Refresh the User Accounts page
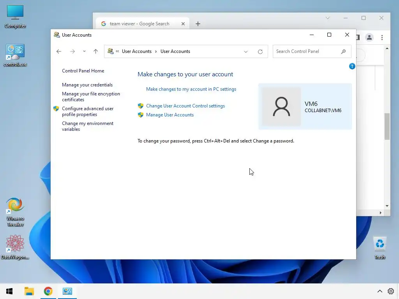This screenshot has height=299, width=399. [x=260, y=52]
